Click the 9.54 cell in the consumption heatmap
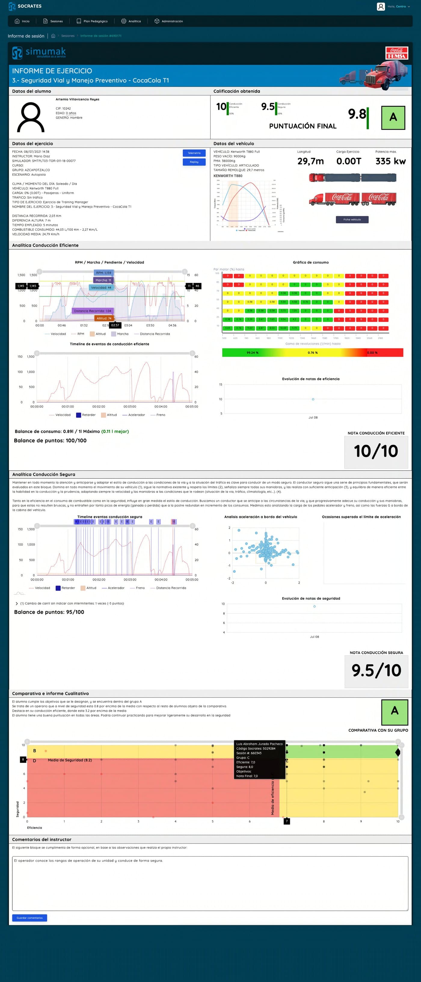421x982 pixels. [x=283, y=320]
